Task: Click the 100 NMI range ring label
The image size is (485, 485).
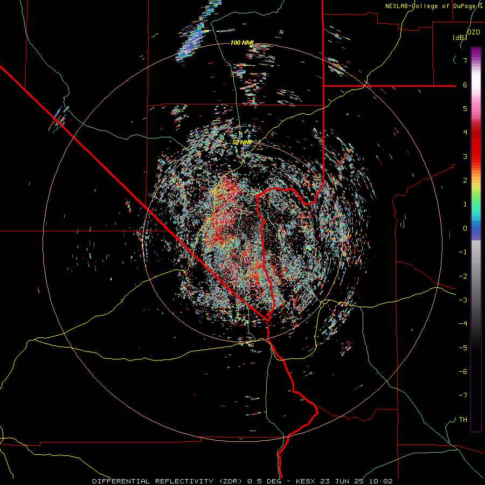Action: coord(242,43)
